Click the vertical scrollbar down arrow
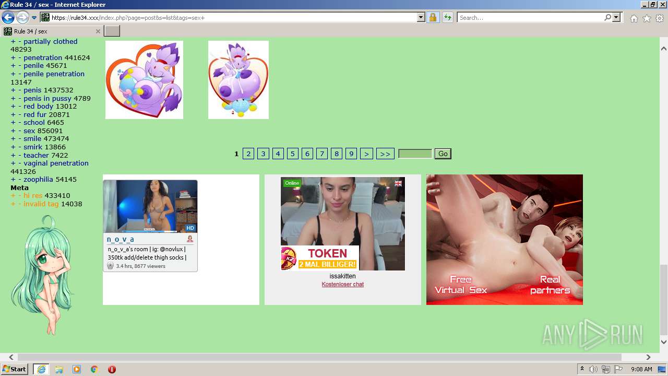The height and width of the screenshot is (376, 668). pos(664,342)
